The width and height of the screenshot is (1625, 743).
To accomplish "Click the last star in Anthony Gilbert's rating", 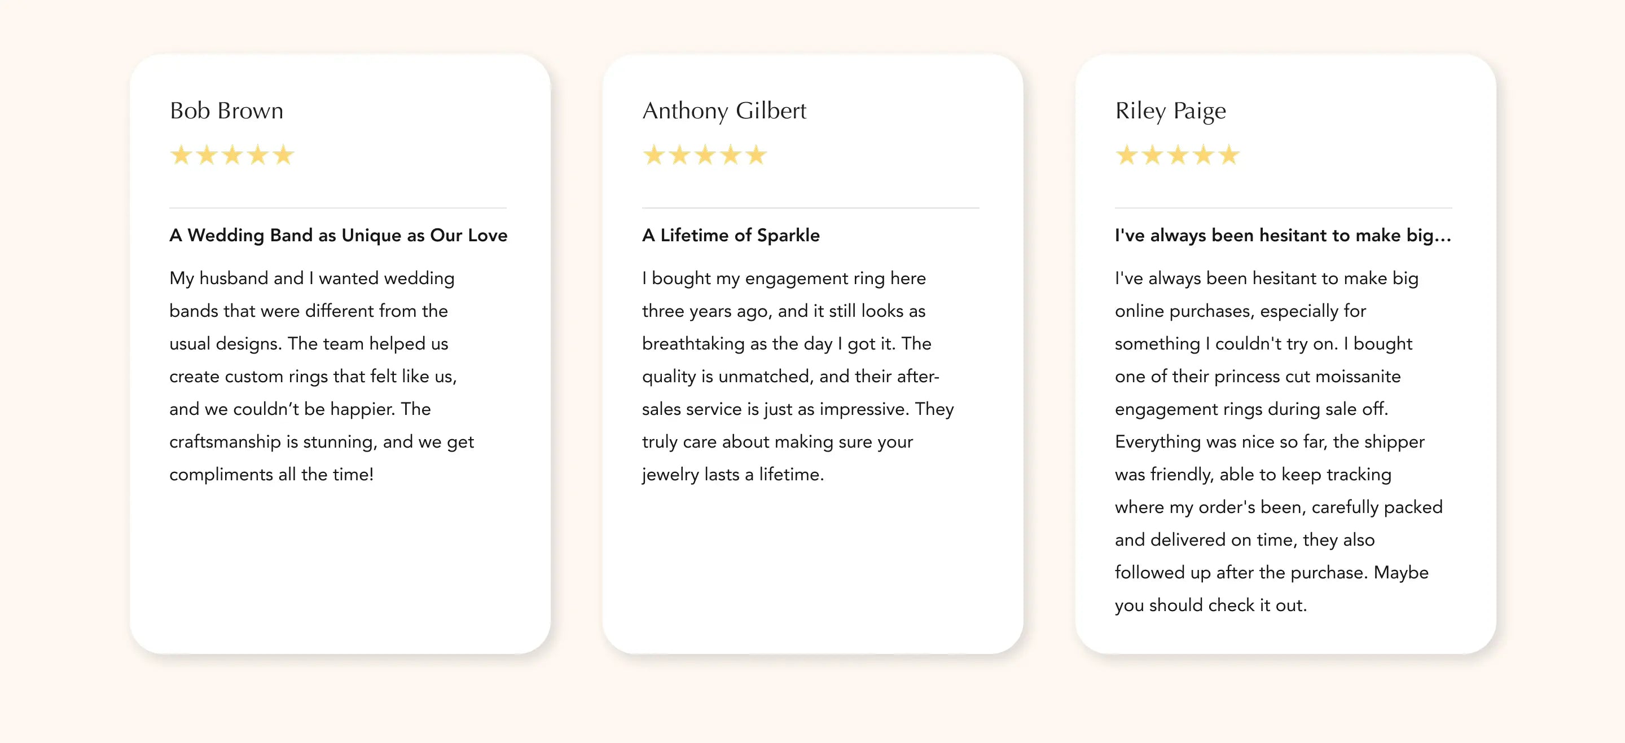I will point(756,155).
